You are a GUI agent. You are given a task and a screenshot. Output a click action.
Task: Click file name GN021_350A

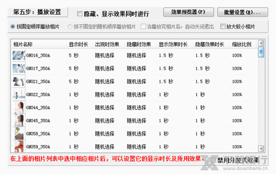(x=38, y=82)
